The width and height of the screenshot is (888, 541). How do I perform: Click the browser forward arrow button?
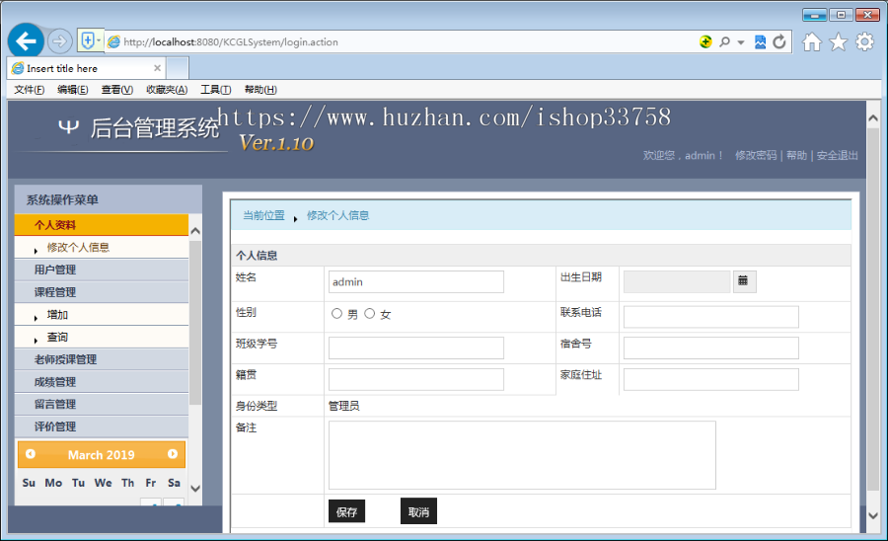pyautogui.click(x=59, y=41)
